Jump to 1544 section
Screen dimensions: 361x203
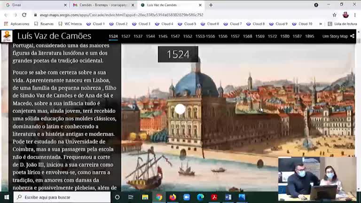pos(150,36)
